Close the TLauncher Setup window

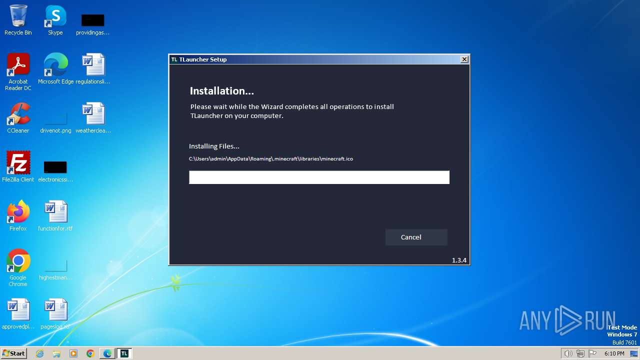pyautogui.click(x=464, y=59)
